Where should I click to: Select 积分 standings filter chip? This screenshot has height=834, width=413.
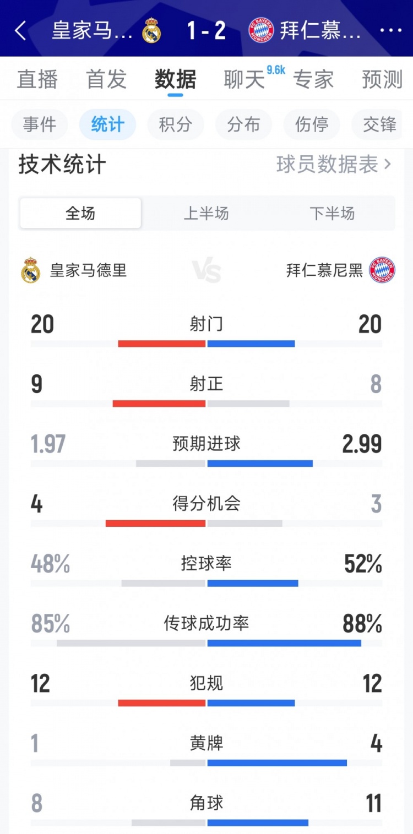175,124
